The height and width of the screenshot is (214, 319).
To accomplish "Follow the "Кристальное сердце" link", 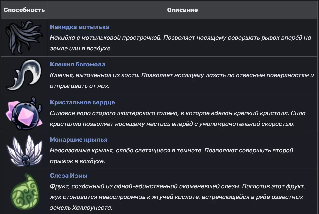I will click(82, 102).
